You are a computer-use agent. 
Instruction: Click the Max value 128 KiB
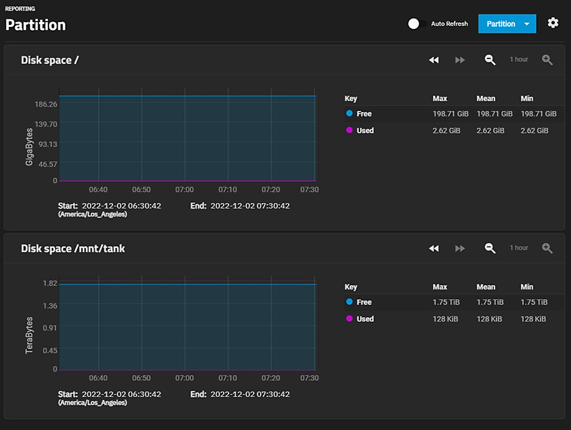pos(445,318)
